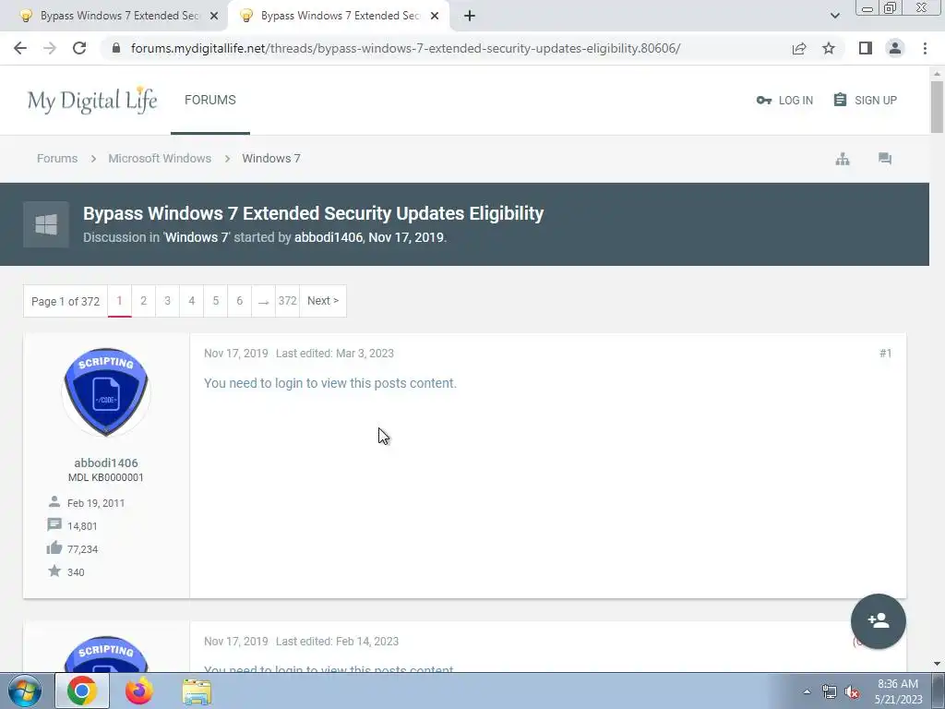Viewport: 945px width, 709px height.
Task: Open Chrome three-dot menu
Action: click(925, 48)
